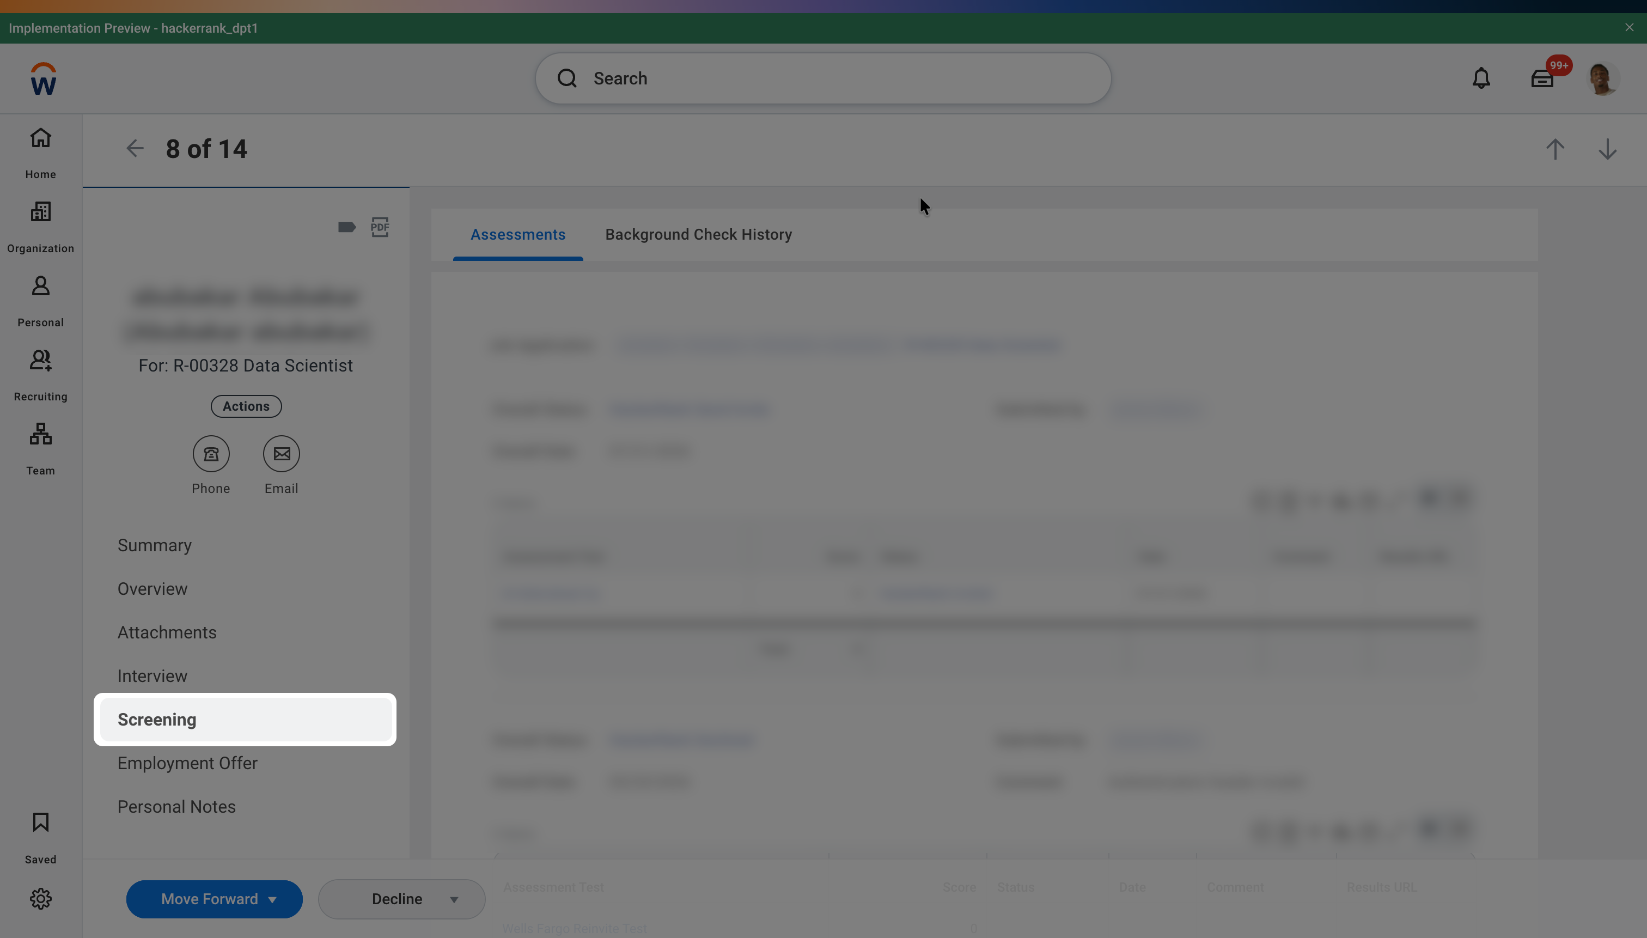Click the R-00328 Data Scientist text
The width and height of the screenshot is (1647, 938).
tap(263, 366)
